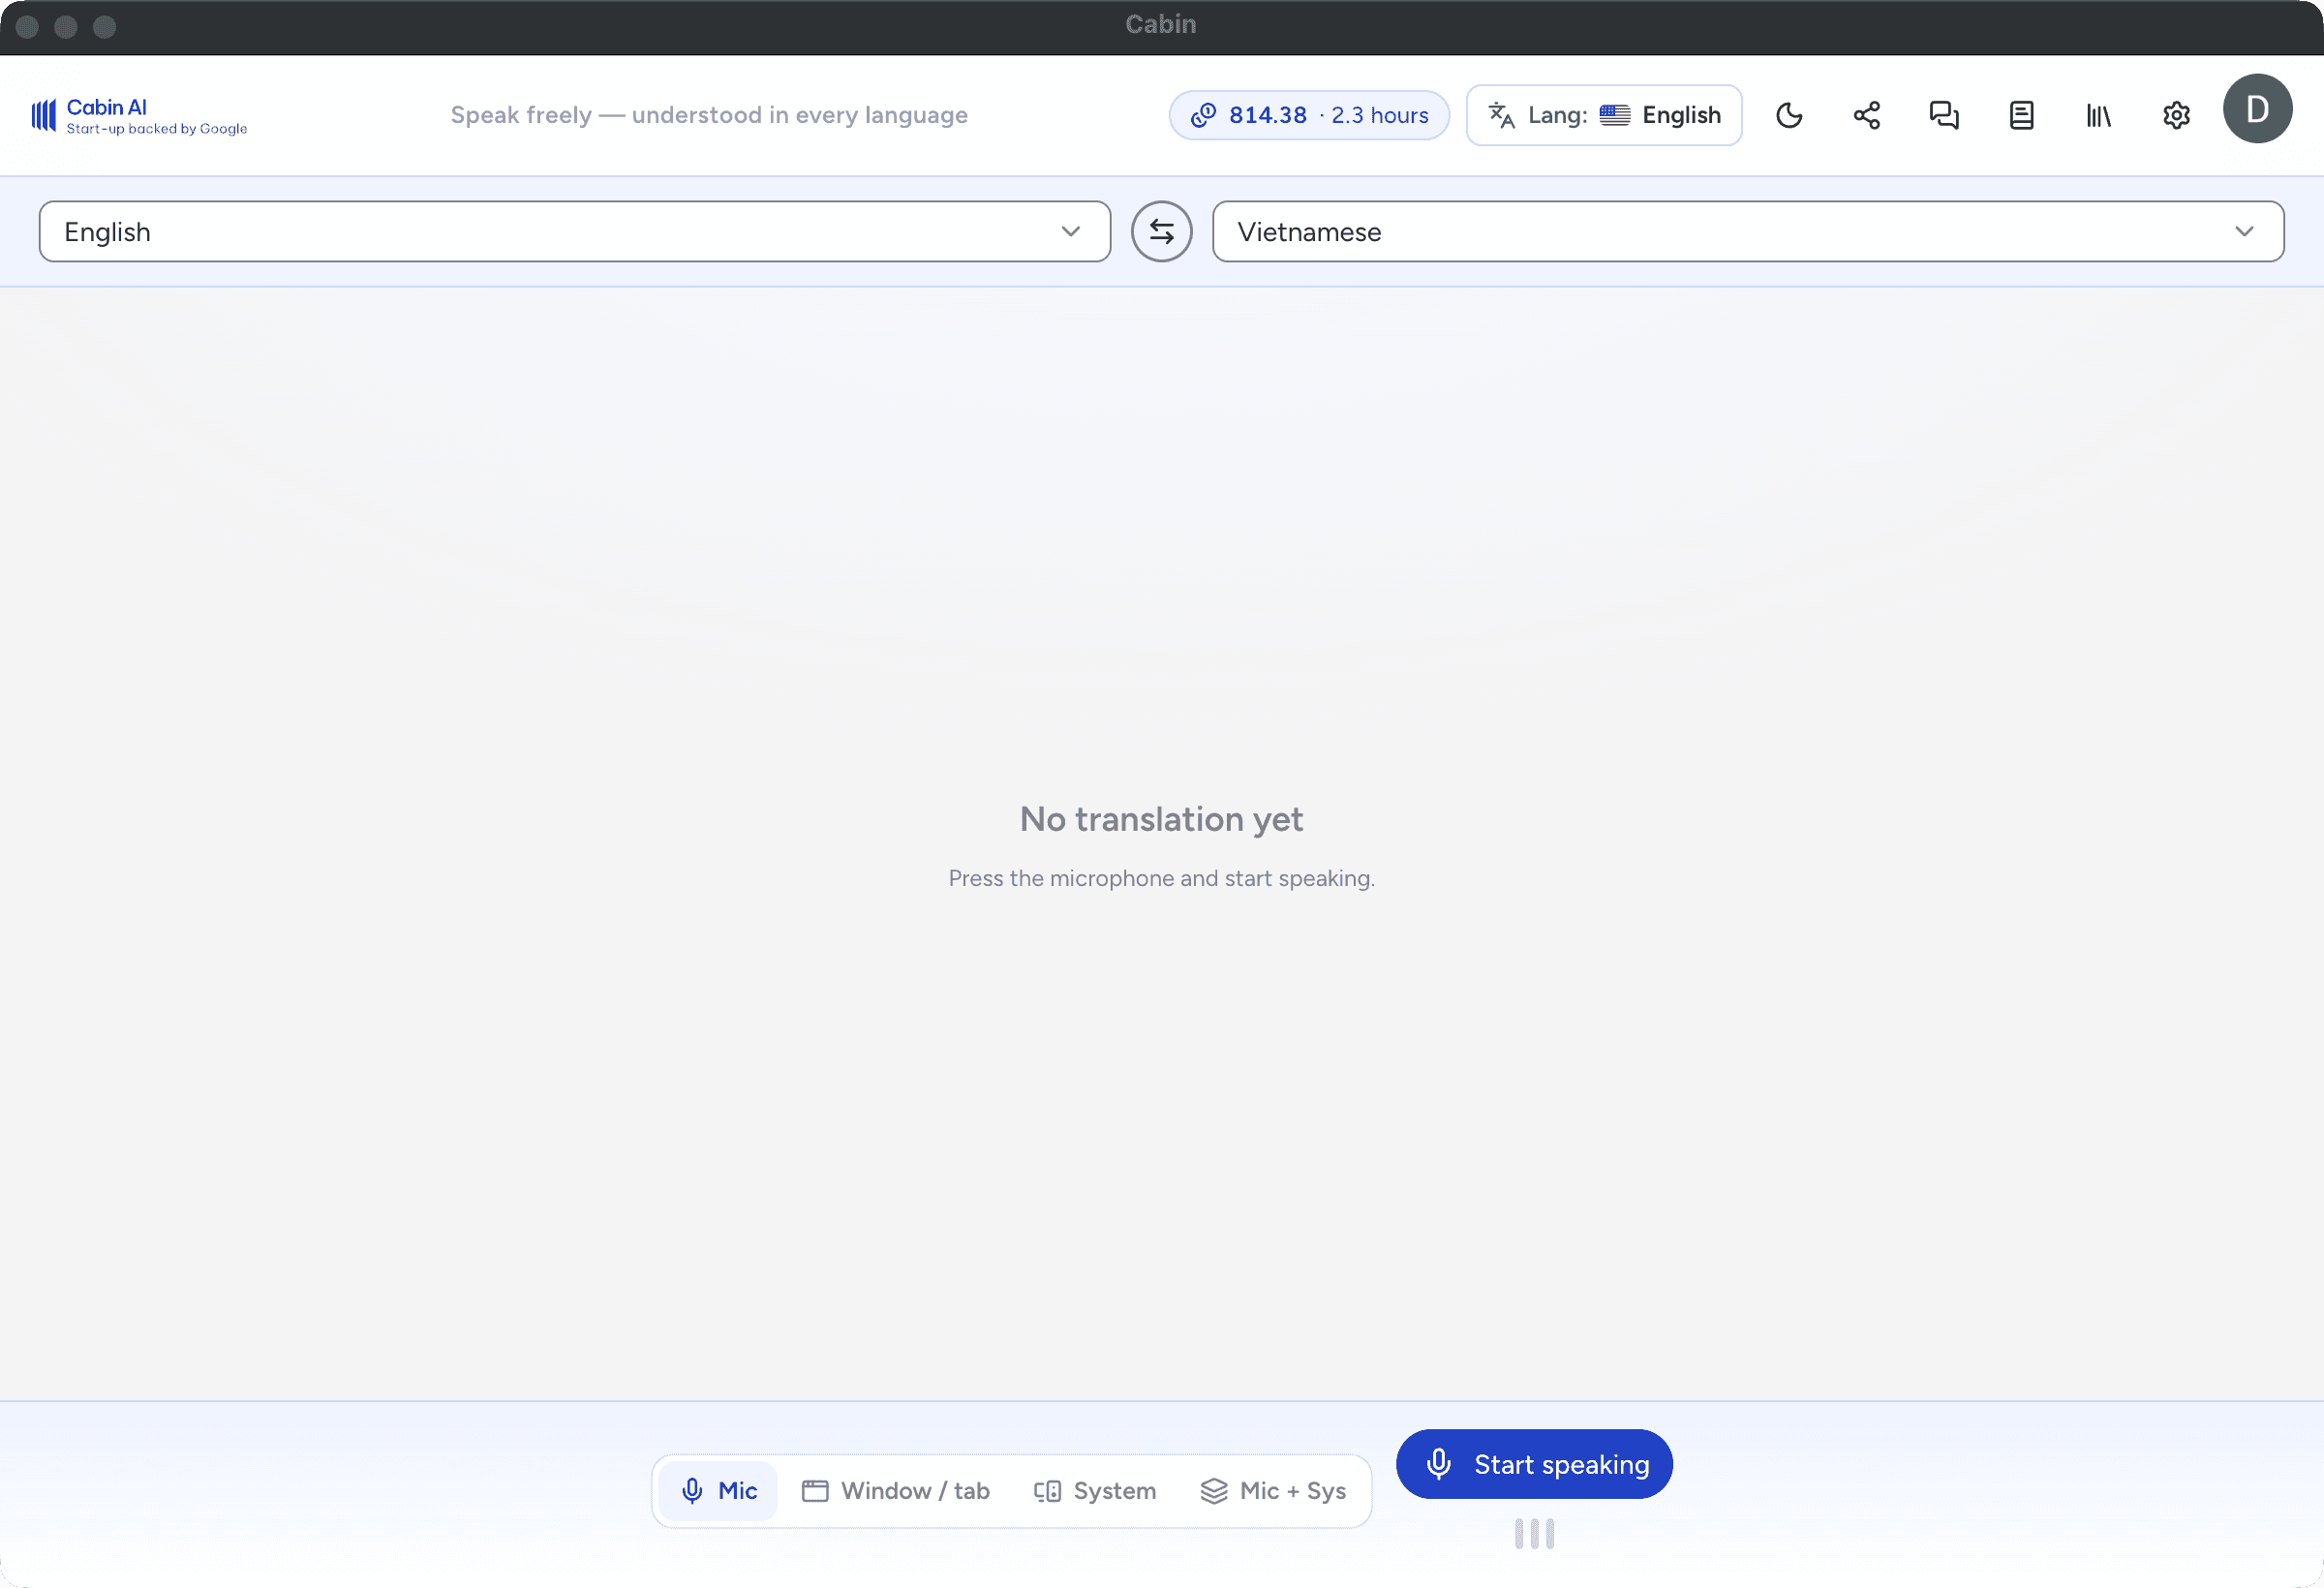Open the transcript document icon
Viewport: 2324px width, 1588px height.
tap(2021, 115)
